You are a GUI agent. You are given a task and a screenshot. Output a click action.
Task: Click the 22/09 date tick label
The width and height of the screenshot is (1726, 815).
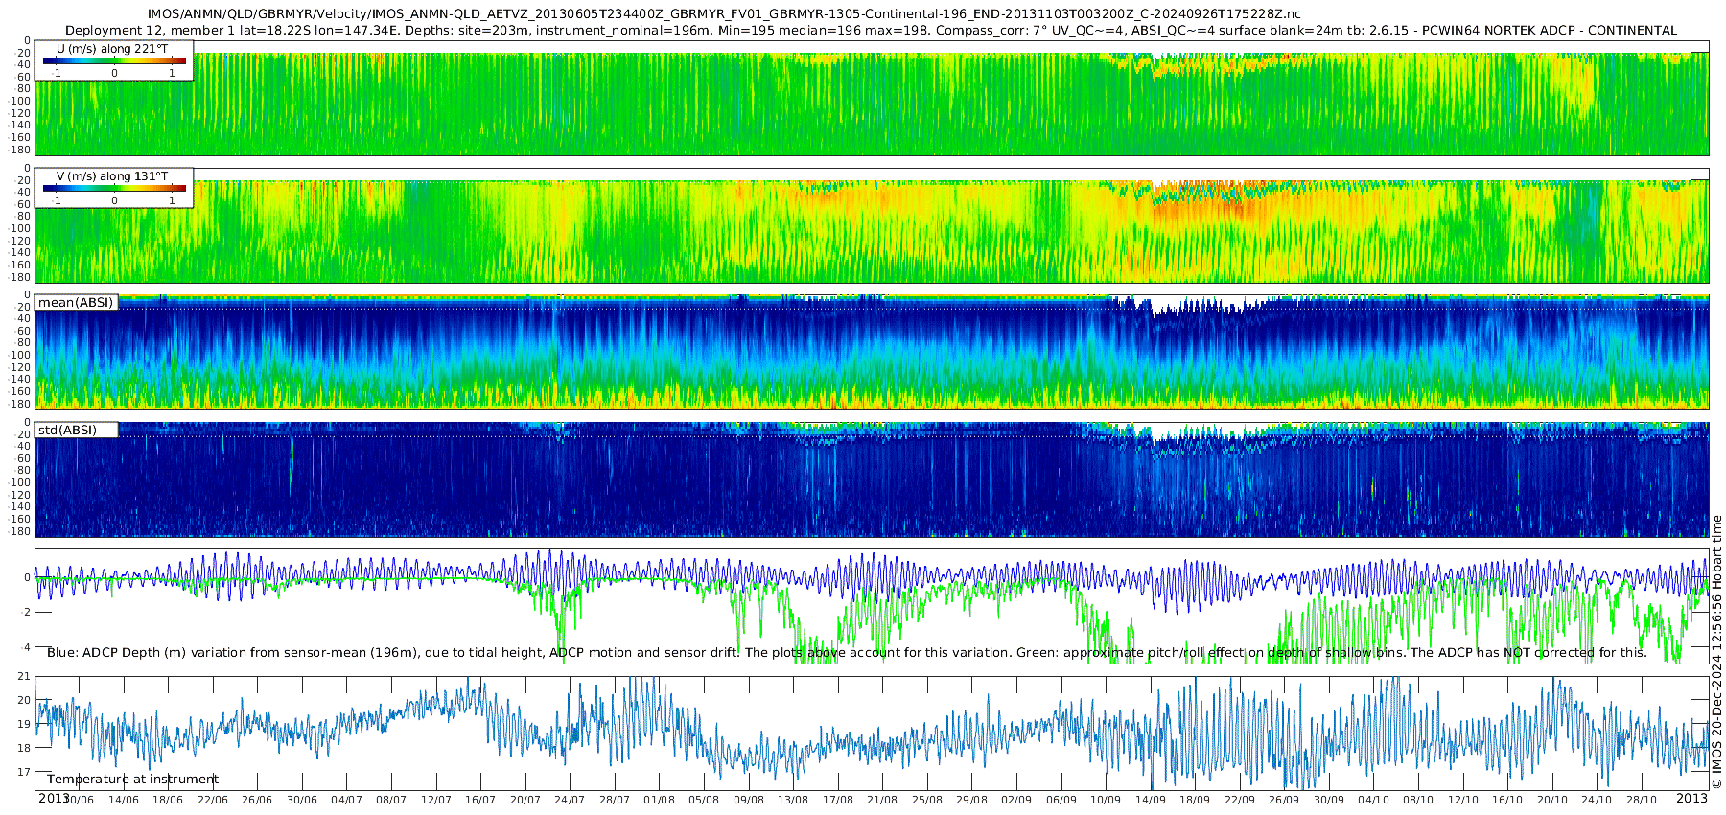tap(1240, 800)
